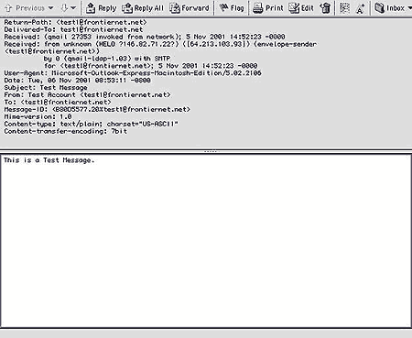The image size is (412, 338).
Task: Edit the message
Action: pyautogui.click(x=301, y=8)
